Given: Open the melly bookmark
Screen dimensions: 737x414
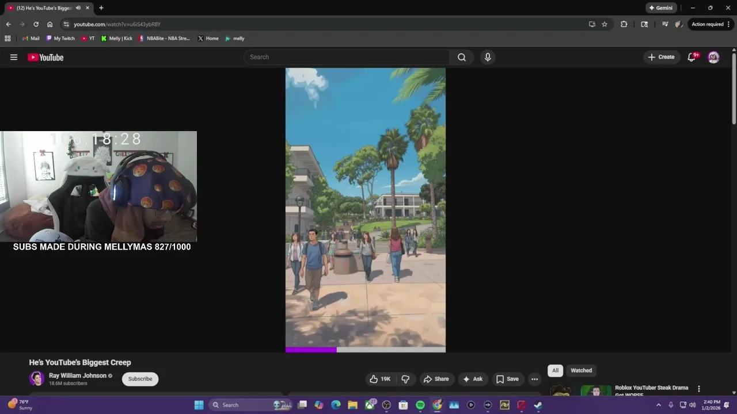Looking at the screenshot, I should 235,39.
